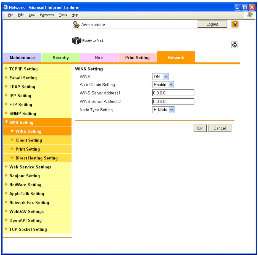The height and width of the screenshot is (255, 258).
Task: Open TCP Socket Setting
Action: (x=37, y=229)
